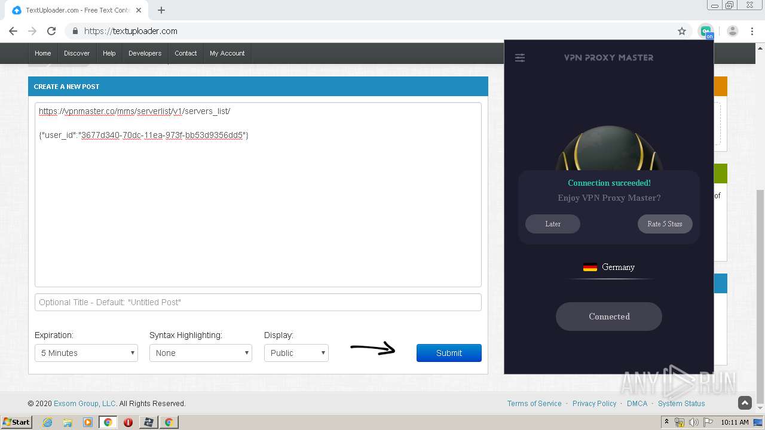The image size is (765, 430).
Task: Open a new browser tab
Action: [161, 10]
